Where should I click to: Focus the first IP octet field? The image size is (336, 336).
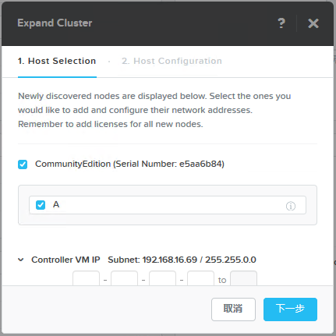point(86,278)
